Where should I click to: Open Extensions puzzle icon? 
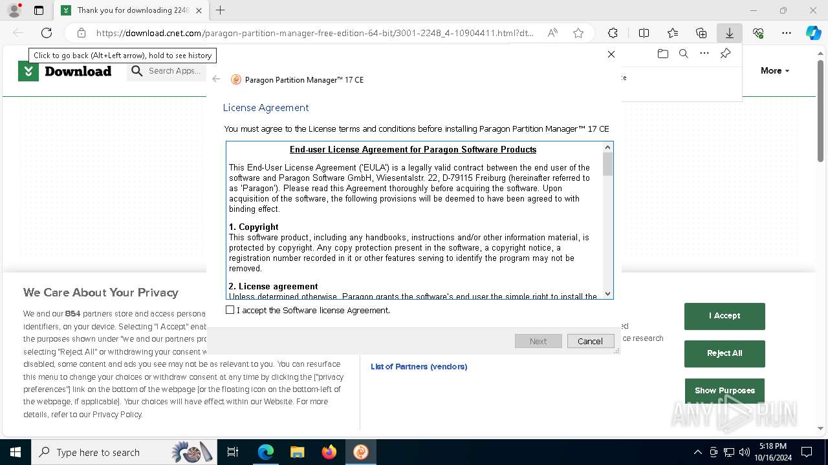tap(613, 33)
